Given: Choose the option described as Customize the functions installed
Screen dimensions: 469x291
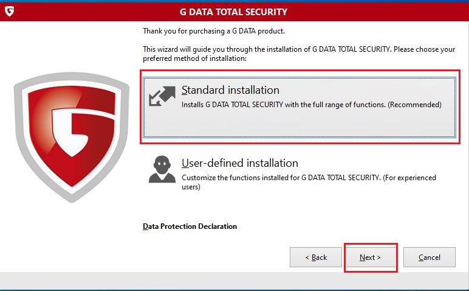Looking at the screenshot, I should (x=300, y=174).
